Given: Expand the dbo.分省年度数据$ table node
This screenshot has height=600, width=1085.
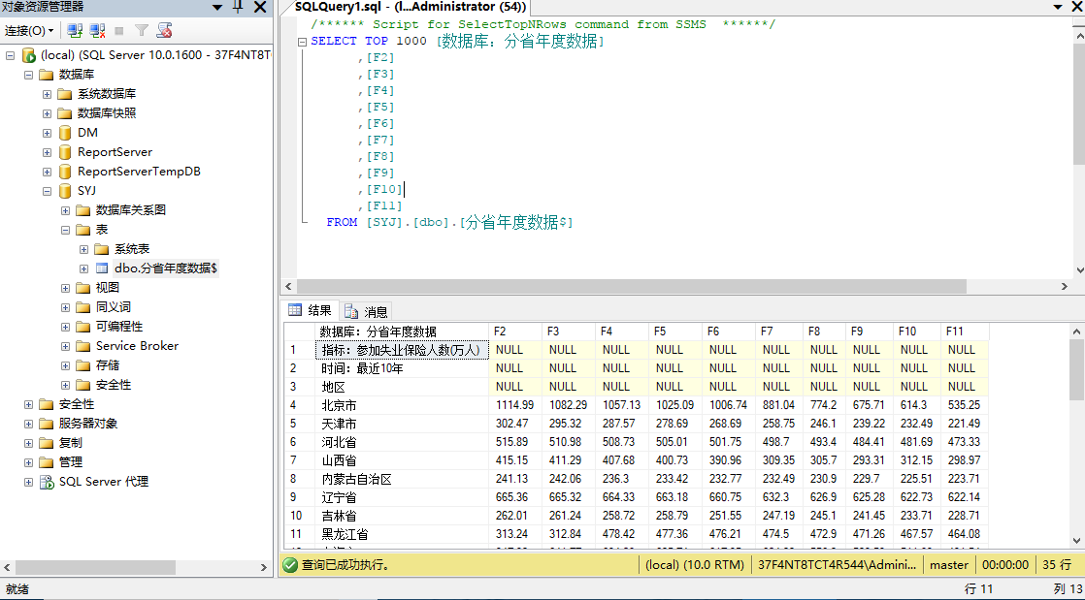Looking at the screenshot, I should [x=83, y=268].
